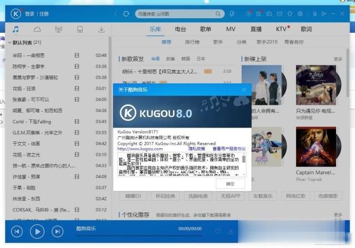Open the game controller icon

click(269, 14)
